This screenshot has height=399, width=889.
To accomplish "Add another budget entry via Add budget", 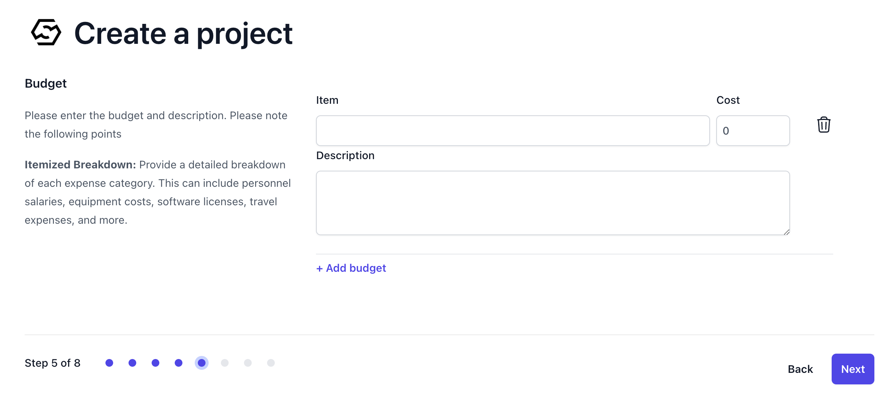I will [x=351, y=268].
